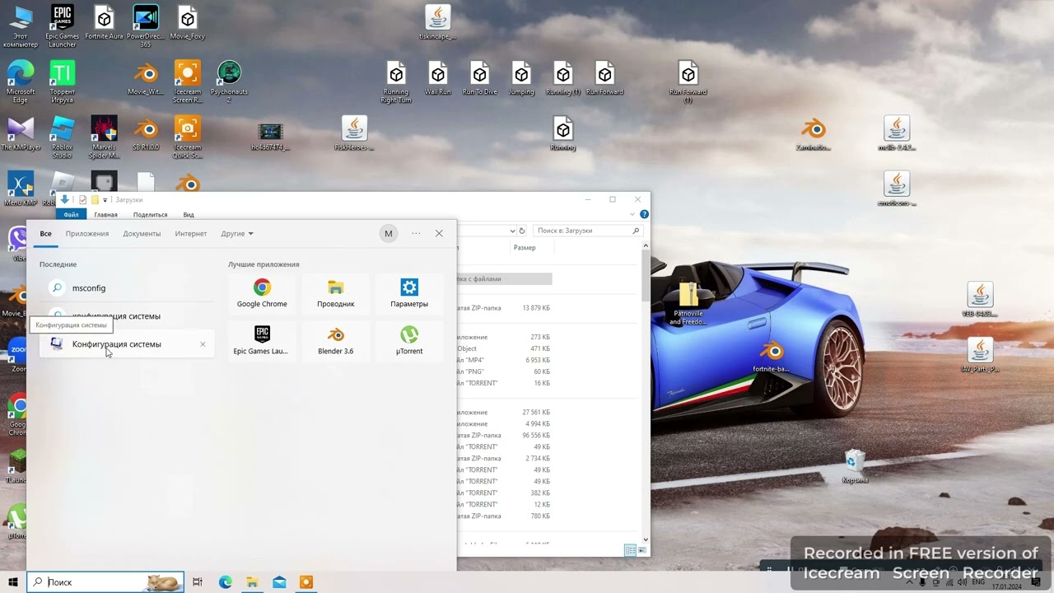Image resolution: width=1054 pixels, height=593 pixels.
Task: Open Task View on the taskbar
Action: 198,582
